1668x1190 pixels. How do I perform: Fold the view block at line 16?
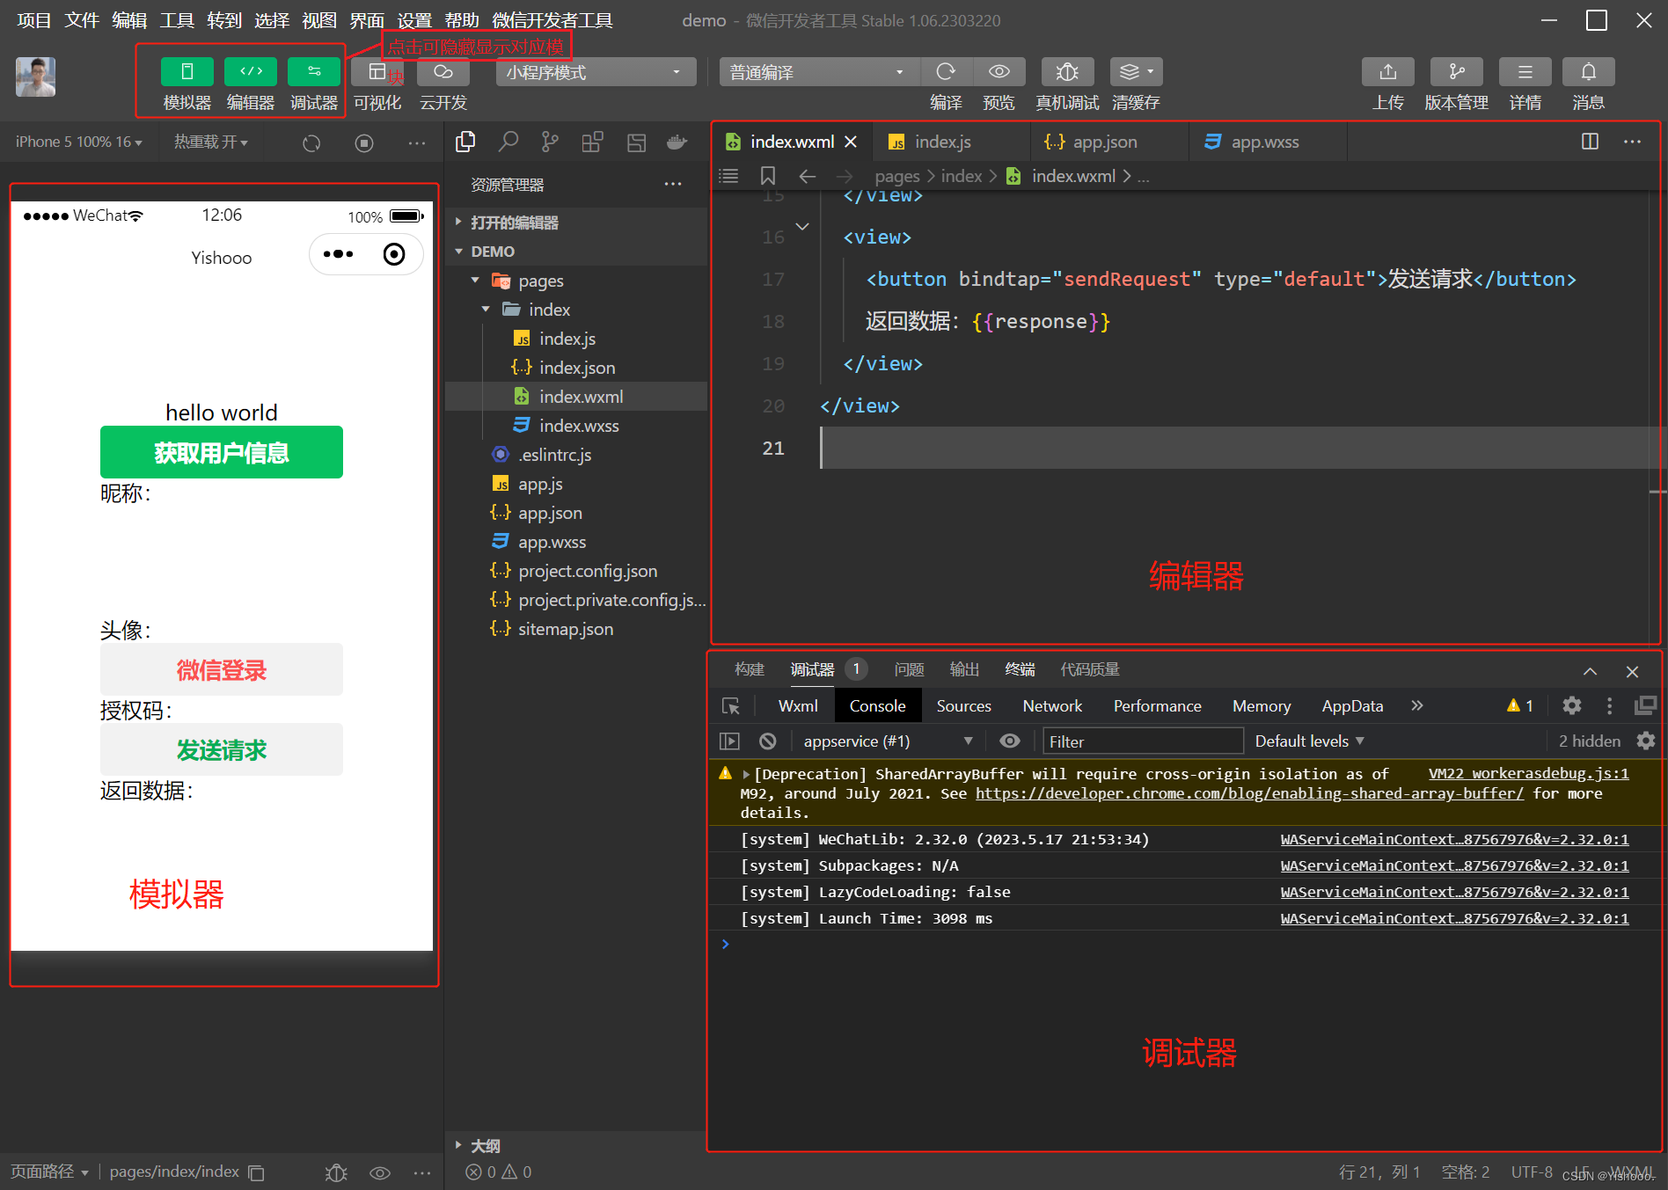[x=802, y=227]
